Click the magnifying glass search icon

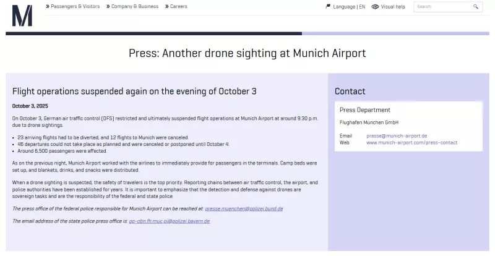[x=476, y=7]
